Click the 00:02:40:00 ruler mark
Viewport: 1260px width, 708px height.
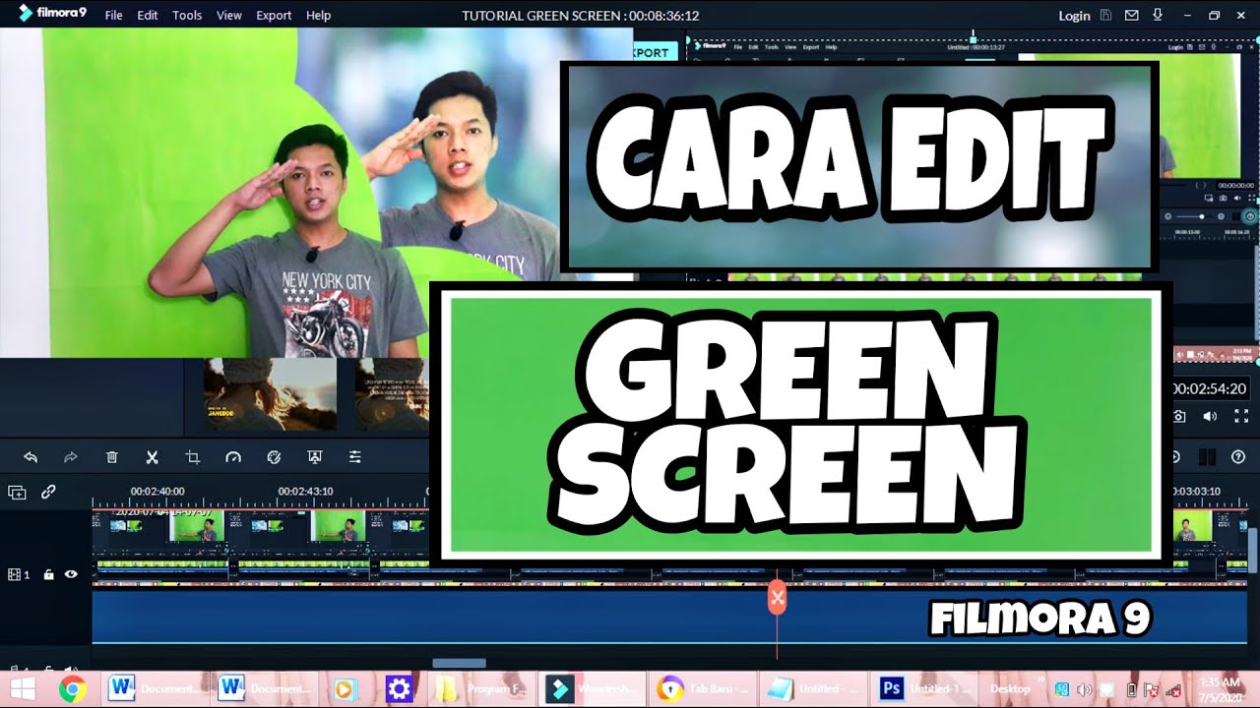click(157, 491)
